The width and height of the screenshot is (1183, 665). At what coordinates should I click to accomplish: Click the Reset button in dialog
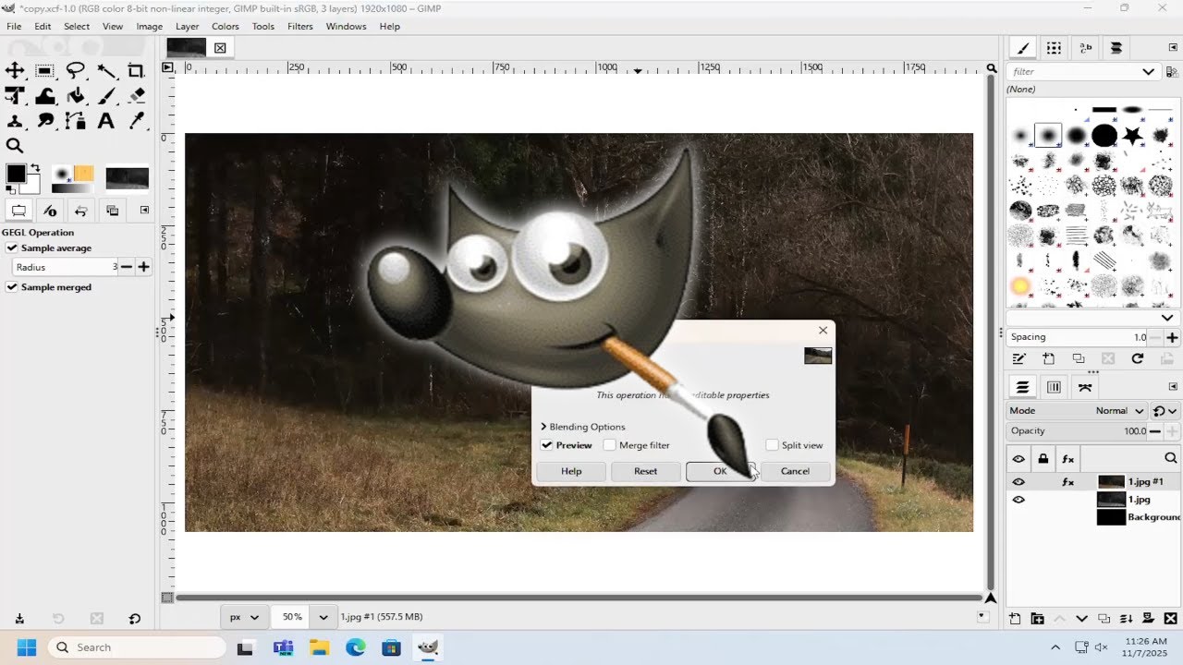(x=645, y=471)
